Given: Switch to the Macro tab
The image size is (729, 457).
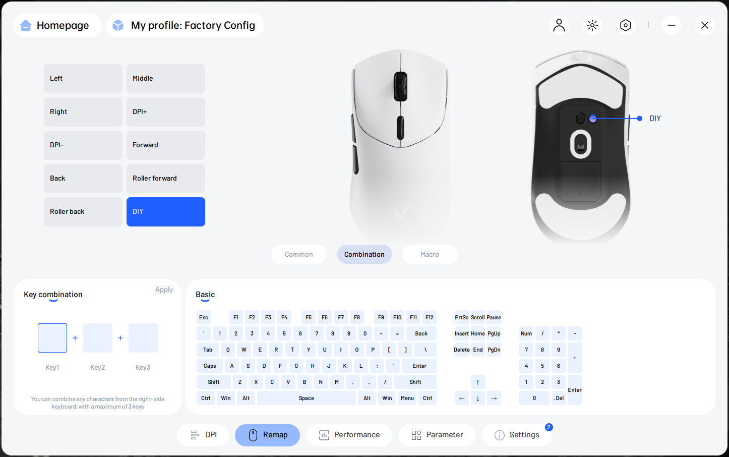Looking at the screenshot, I should click(x=430, y=254).
